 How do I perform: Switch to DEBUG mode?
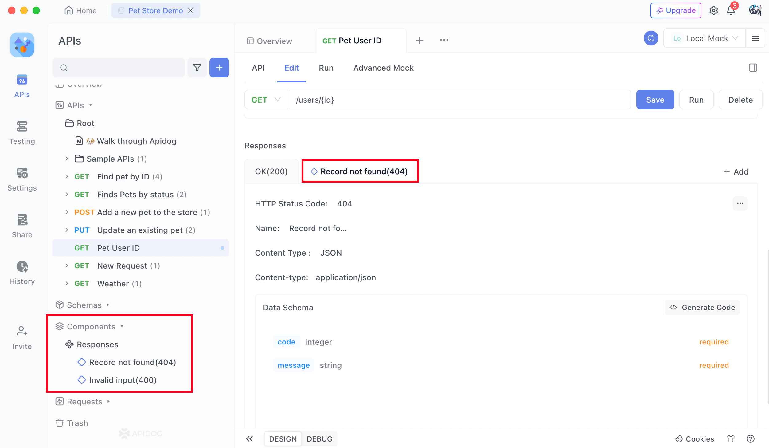(319, 439)
